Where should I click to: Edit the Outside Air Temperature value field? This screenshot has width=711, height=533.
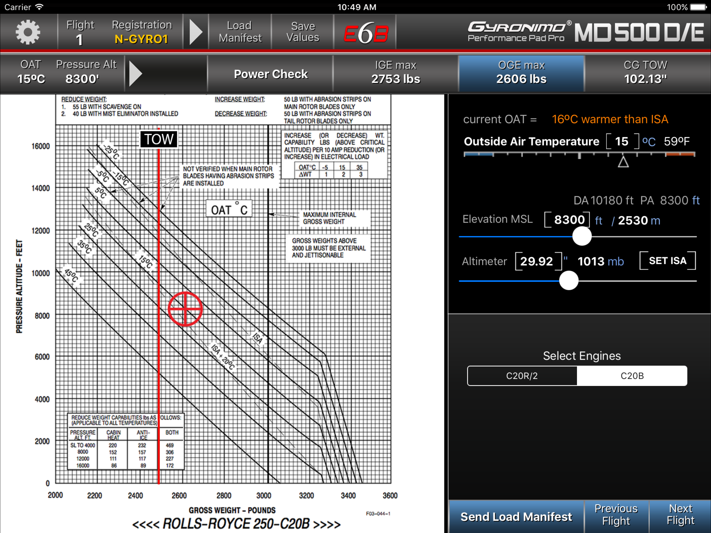[x=622, y=141]
